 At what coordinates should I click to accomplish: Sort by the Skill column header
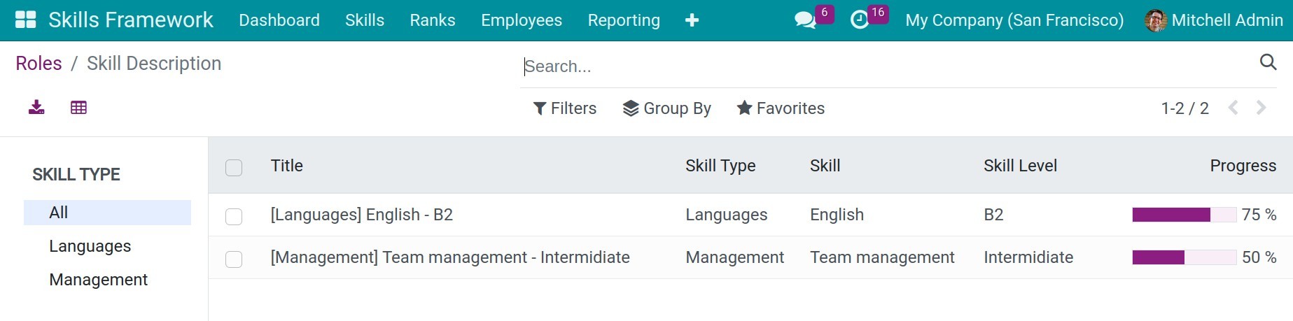tap(825, 166)
